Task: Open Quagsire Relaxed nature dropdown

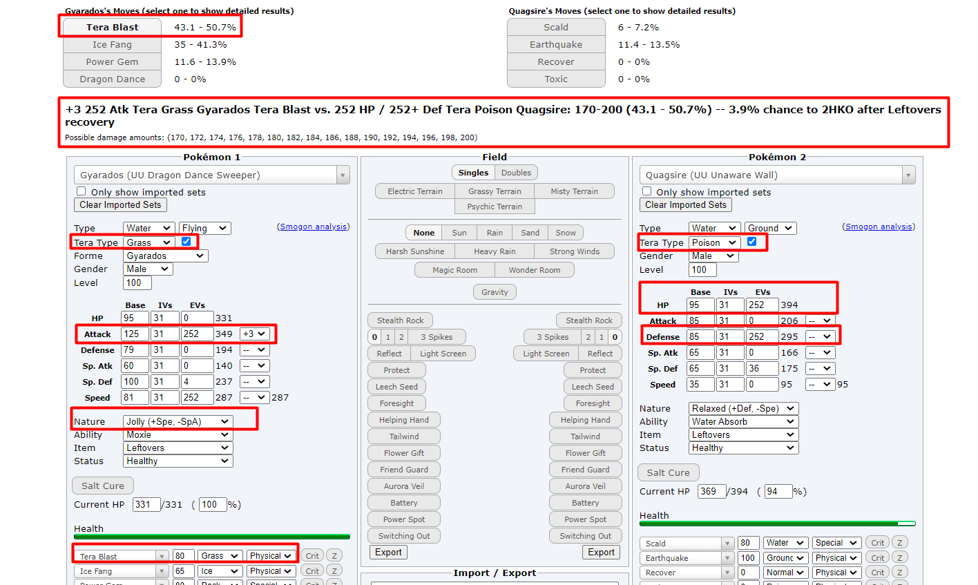Action: click(743, 408)
